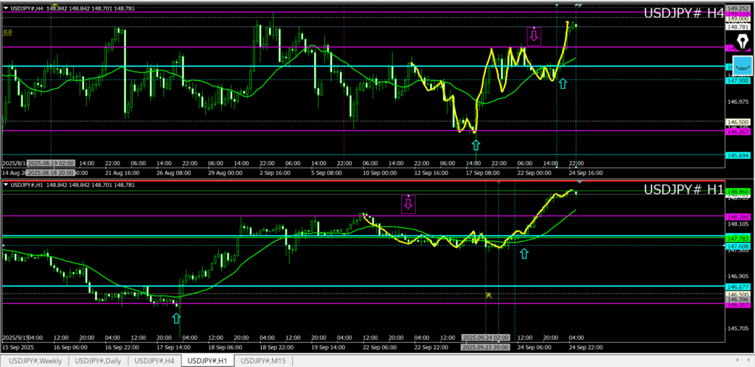Switch to the USDJPY#,Daily tab
The image size is (755, 367).
pos(98,360)
